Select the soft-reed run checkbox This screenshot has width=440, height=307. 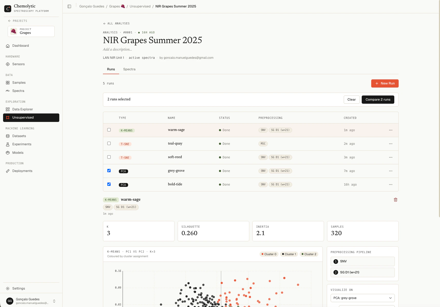[109, 157]
